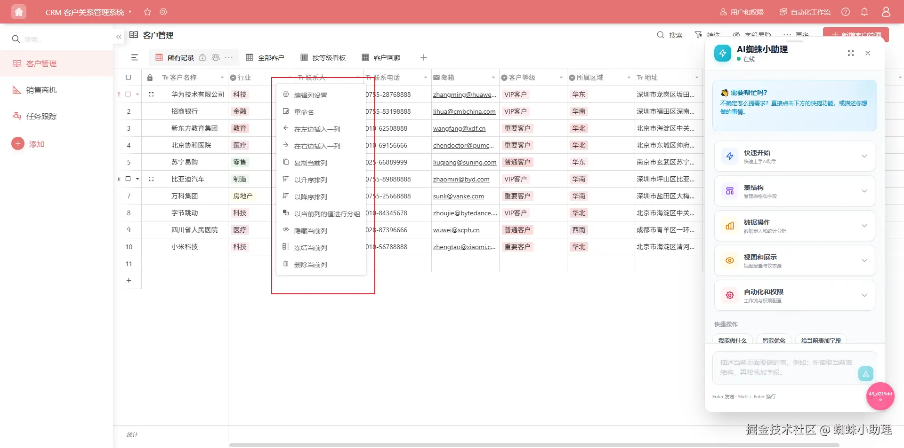This screenshot has height=448, width=904.
Task: Open 用户和权限 in the top bar
Action: (x=742, y=12)
